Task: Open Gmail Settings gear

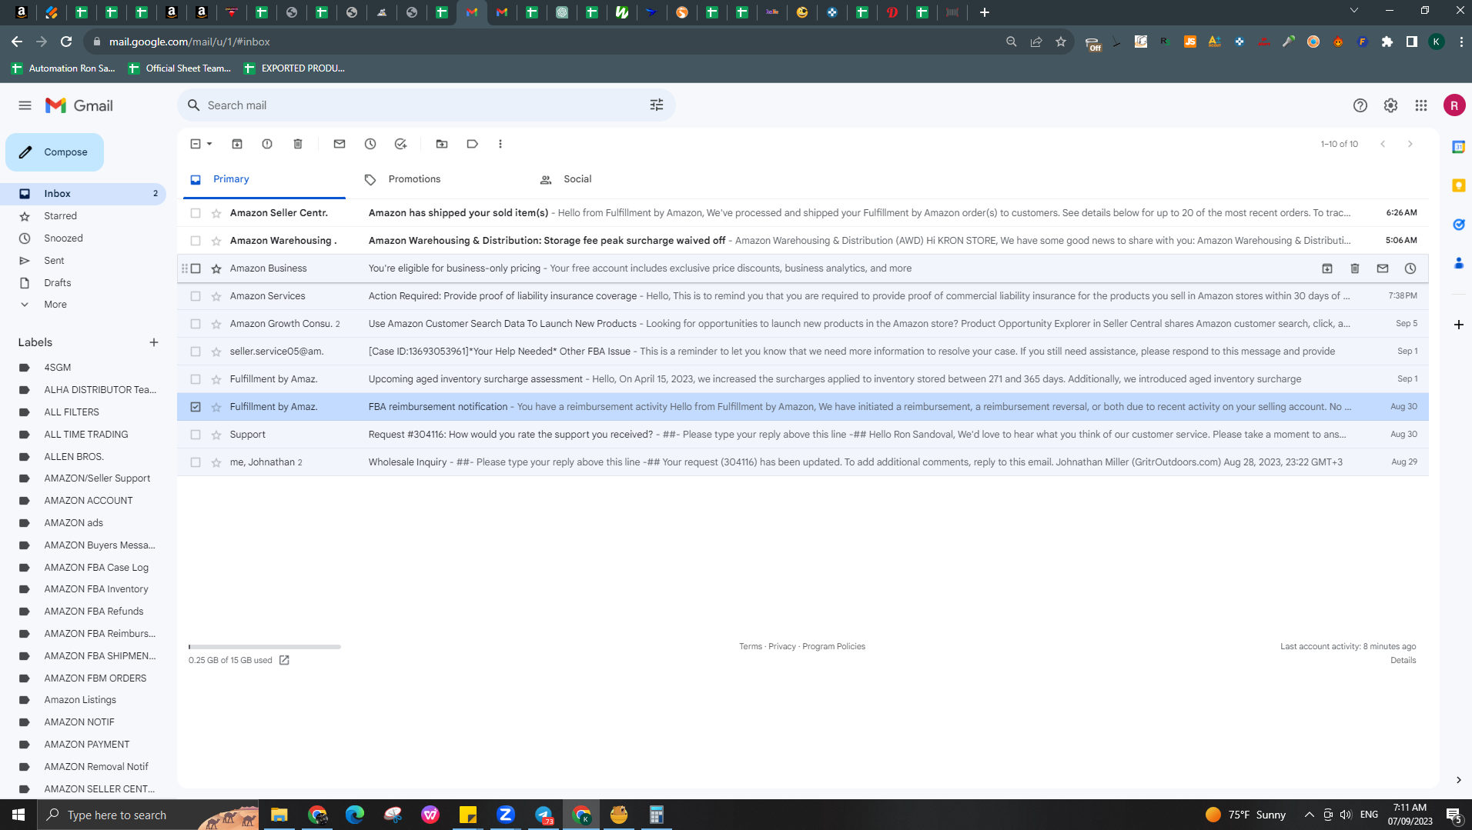Action: point(1390,105)
